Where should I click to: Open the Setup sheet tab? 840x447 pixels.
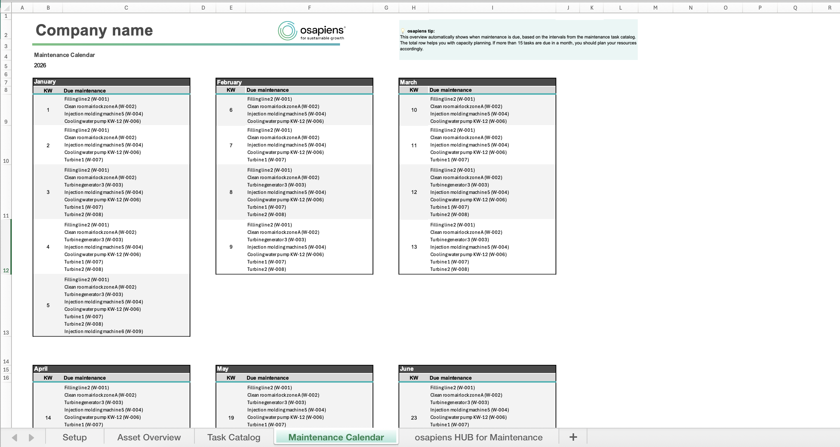coord(74,437)
